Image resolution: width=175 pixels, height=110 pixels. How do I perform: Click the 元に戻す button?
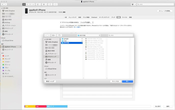[x=158, y=107]
